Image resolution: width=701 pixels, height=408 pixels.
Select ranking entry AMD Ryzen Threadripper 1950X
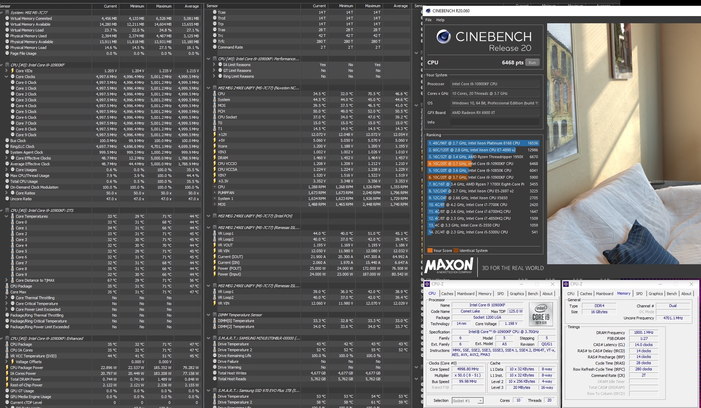click(483, 157)
